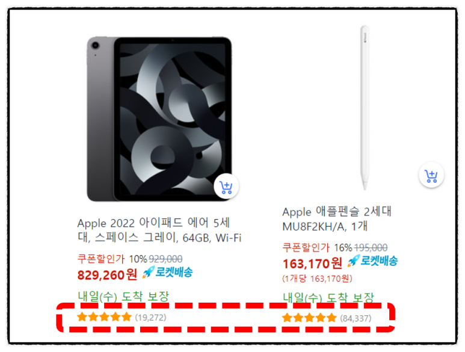465x352 pixels.
Task: Click the crossed-out 195,000 original price
Action: (x=371, y=247)
